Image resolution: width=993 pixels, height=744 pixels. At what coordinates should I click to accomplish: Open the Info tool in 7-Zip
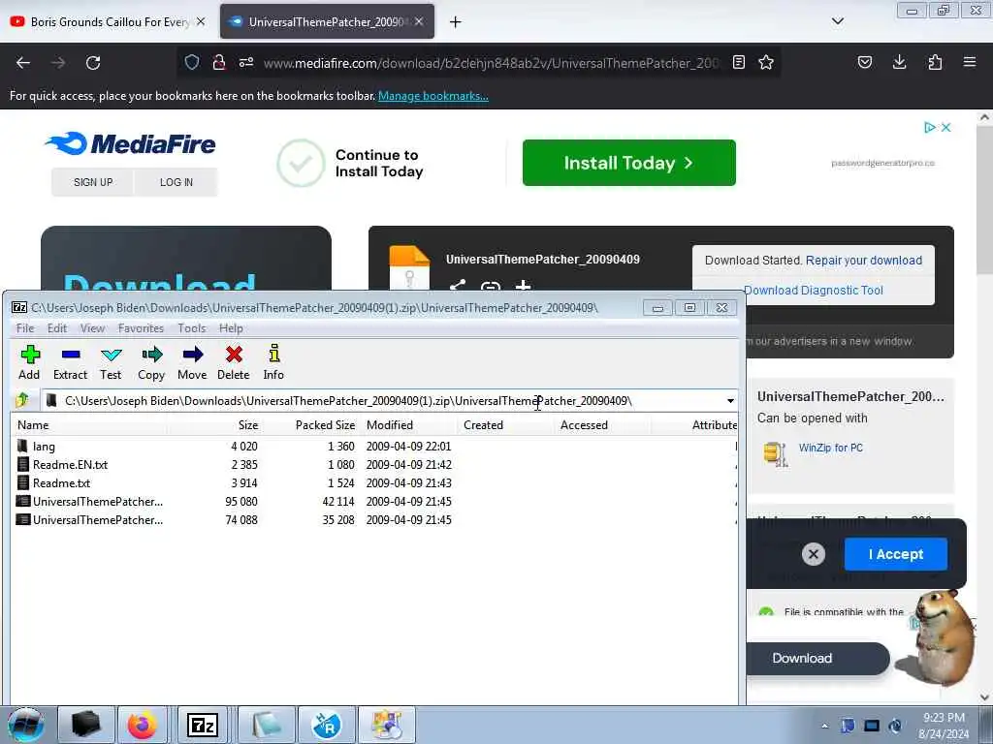click(x=273, y=362)
